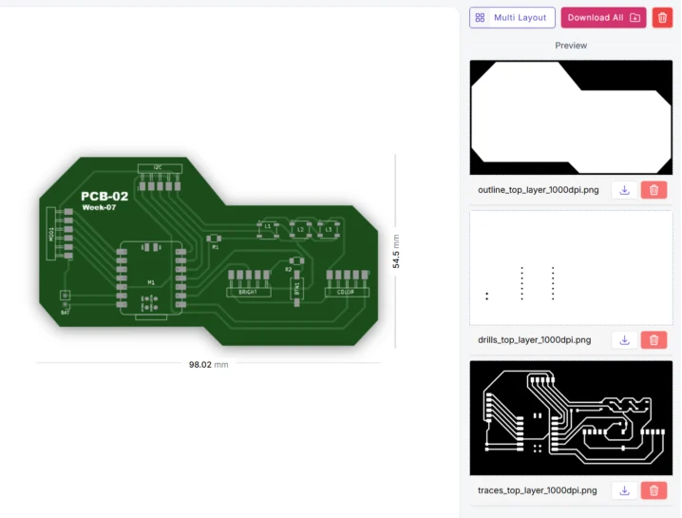Image resolution: width=682 pixels, height=518 pixels.
Task: Click the M1 module on the board
Action: click(151, 282)
